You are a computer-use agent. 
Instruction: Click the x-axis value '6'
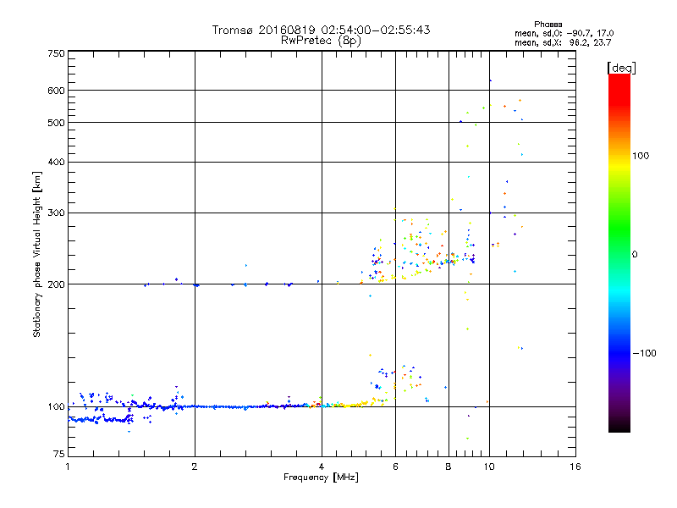click(x=395, y=467)
